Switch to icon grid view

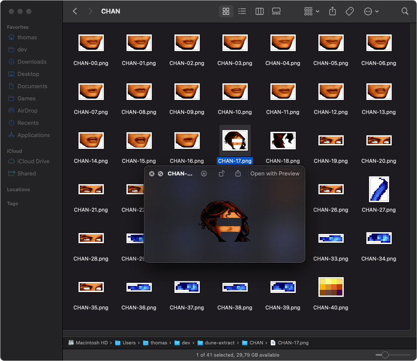coord(226,11)
